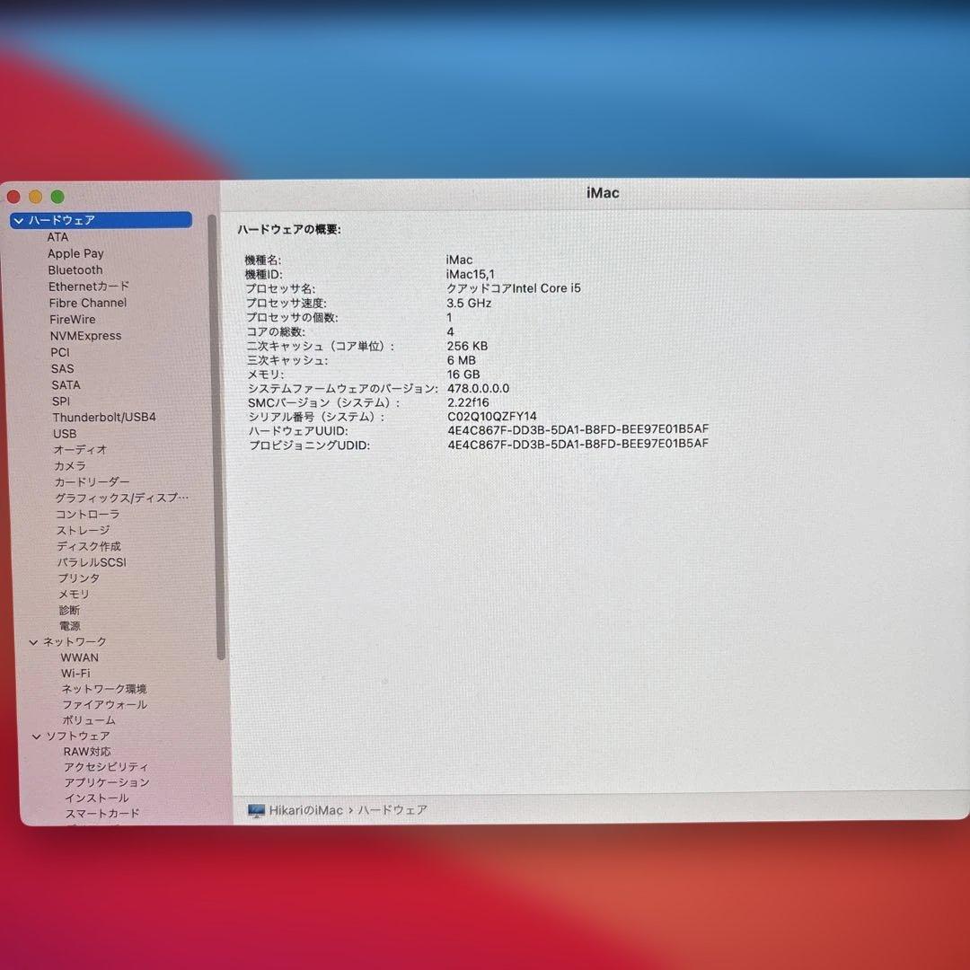Click the iMac icon in the breadcrumb bar
970x970 pixels.
coord(254,809)
